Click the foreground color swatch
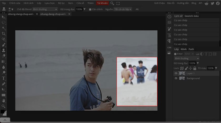Viewport: 221px width, 123px height. point(2,112)
